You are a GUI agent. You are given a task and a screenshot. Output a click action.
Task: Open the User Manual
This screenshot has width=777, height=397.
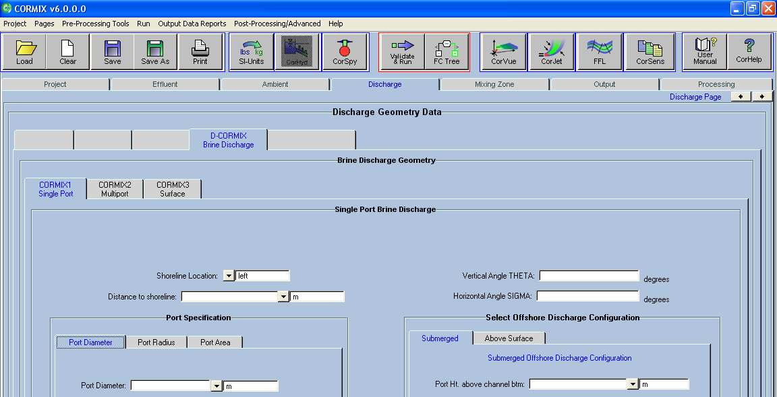705,52
